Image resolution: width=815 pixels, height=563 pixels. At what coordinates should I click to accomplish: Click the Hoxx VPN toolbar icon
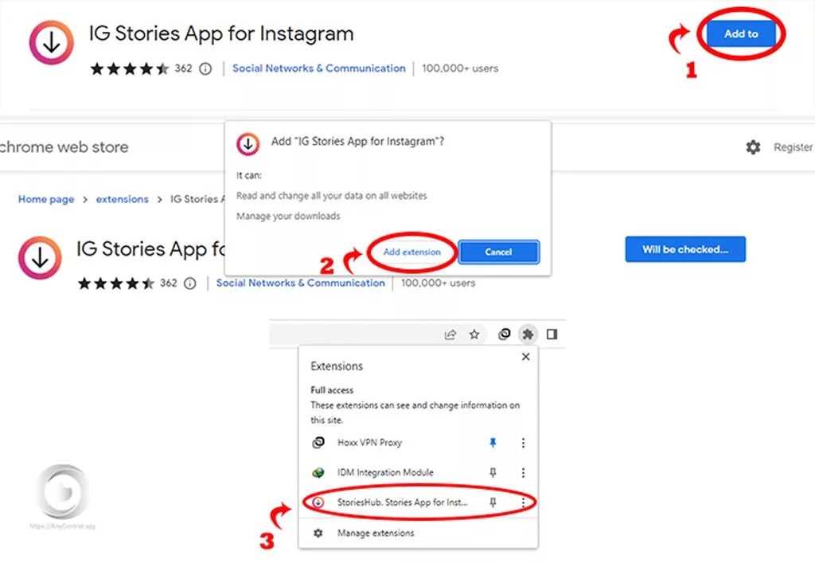point(503,334)
